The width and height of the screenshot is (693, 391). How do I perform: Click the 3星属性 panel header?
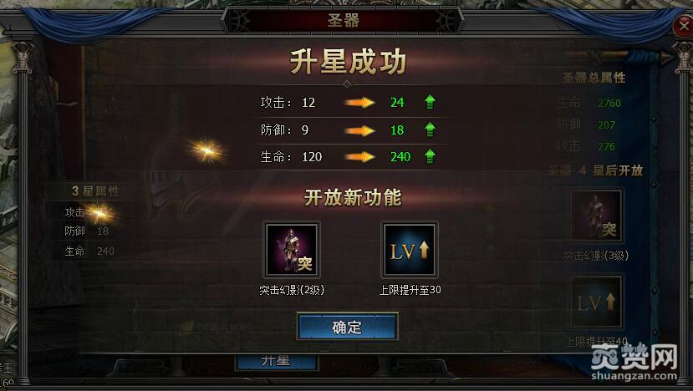tap(95, 191)
